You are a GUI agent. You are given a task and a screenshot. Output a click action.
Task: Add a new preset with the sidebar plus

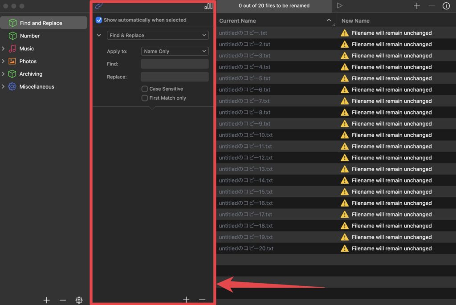click(x=46, y=300)
